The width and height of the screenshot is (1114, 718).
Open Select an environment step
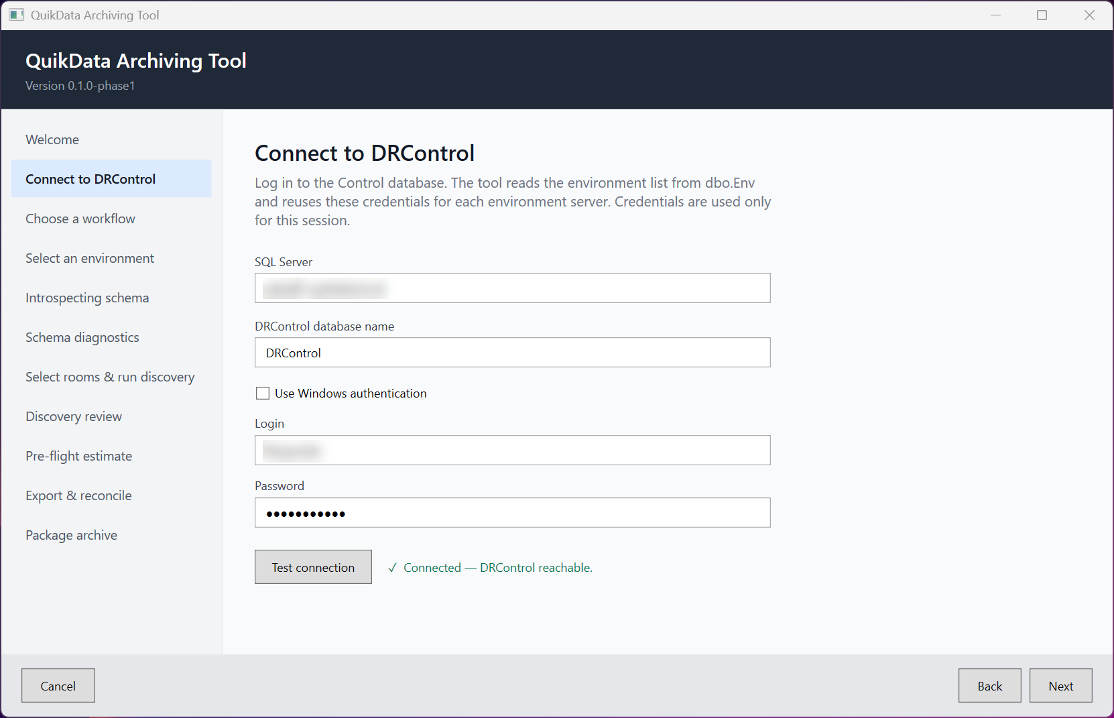tap(111, 258)
